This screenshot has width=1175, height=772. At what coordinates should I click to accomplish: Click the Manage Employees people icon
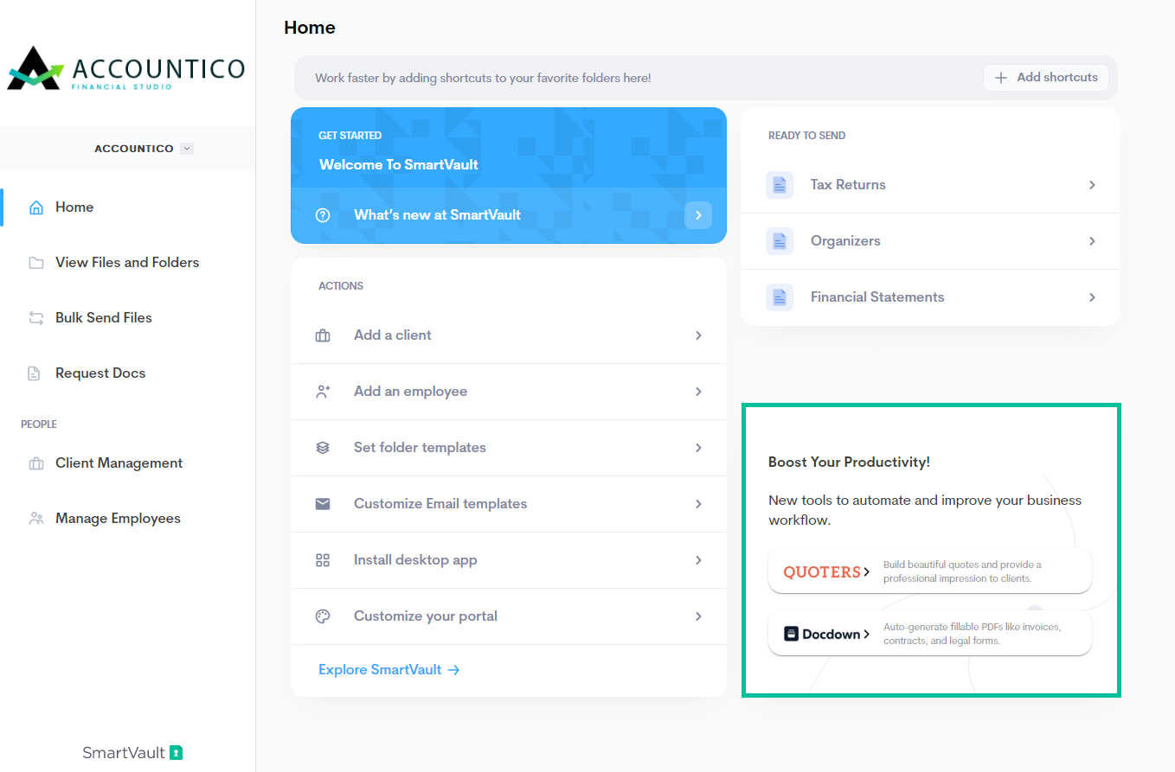pyautogui.click(x=36, y=519)
